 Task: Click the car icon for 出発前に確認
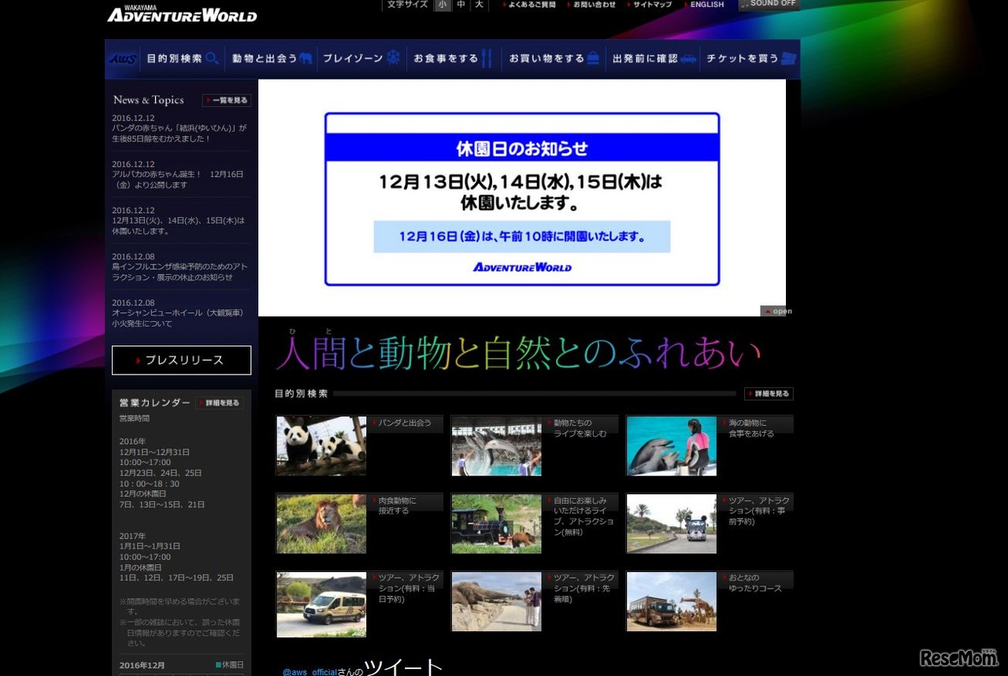click(x=687, y=58)
